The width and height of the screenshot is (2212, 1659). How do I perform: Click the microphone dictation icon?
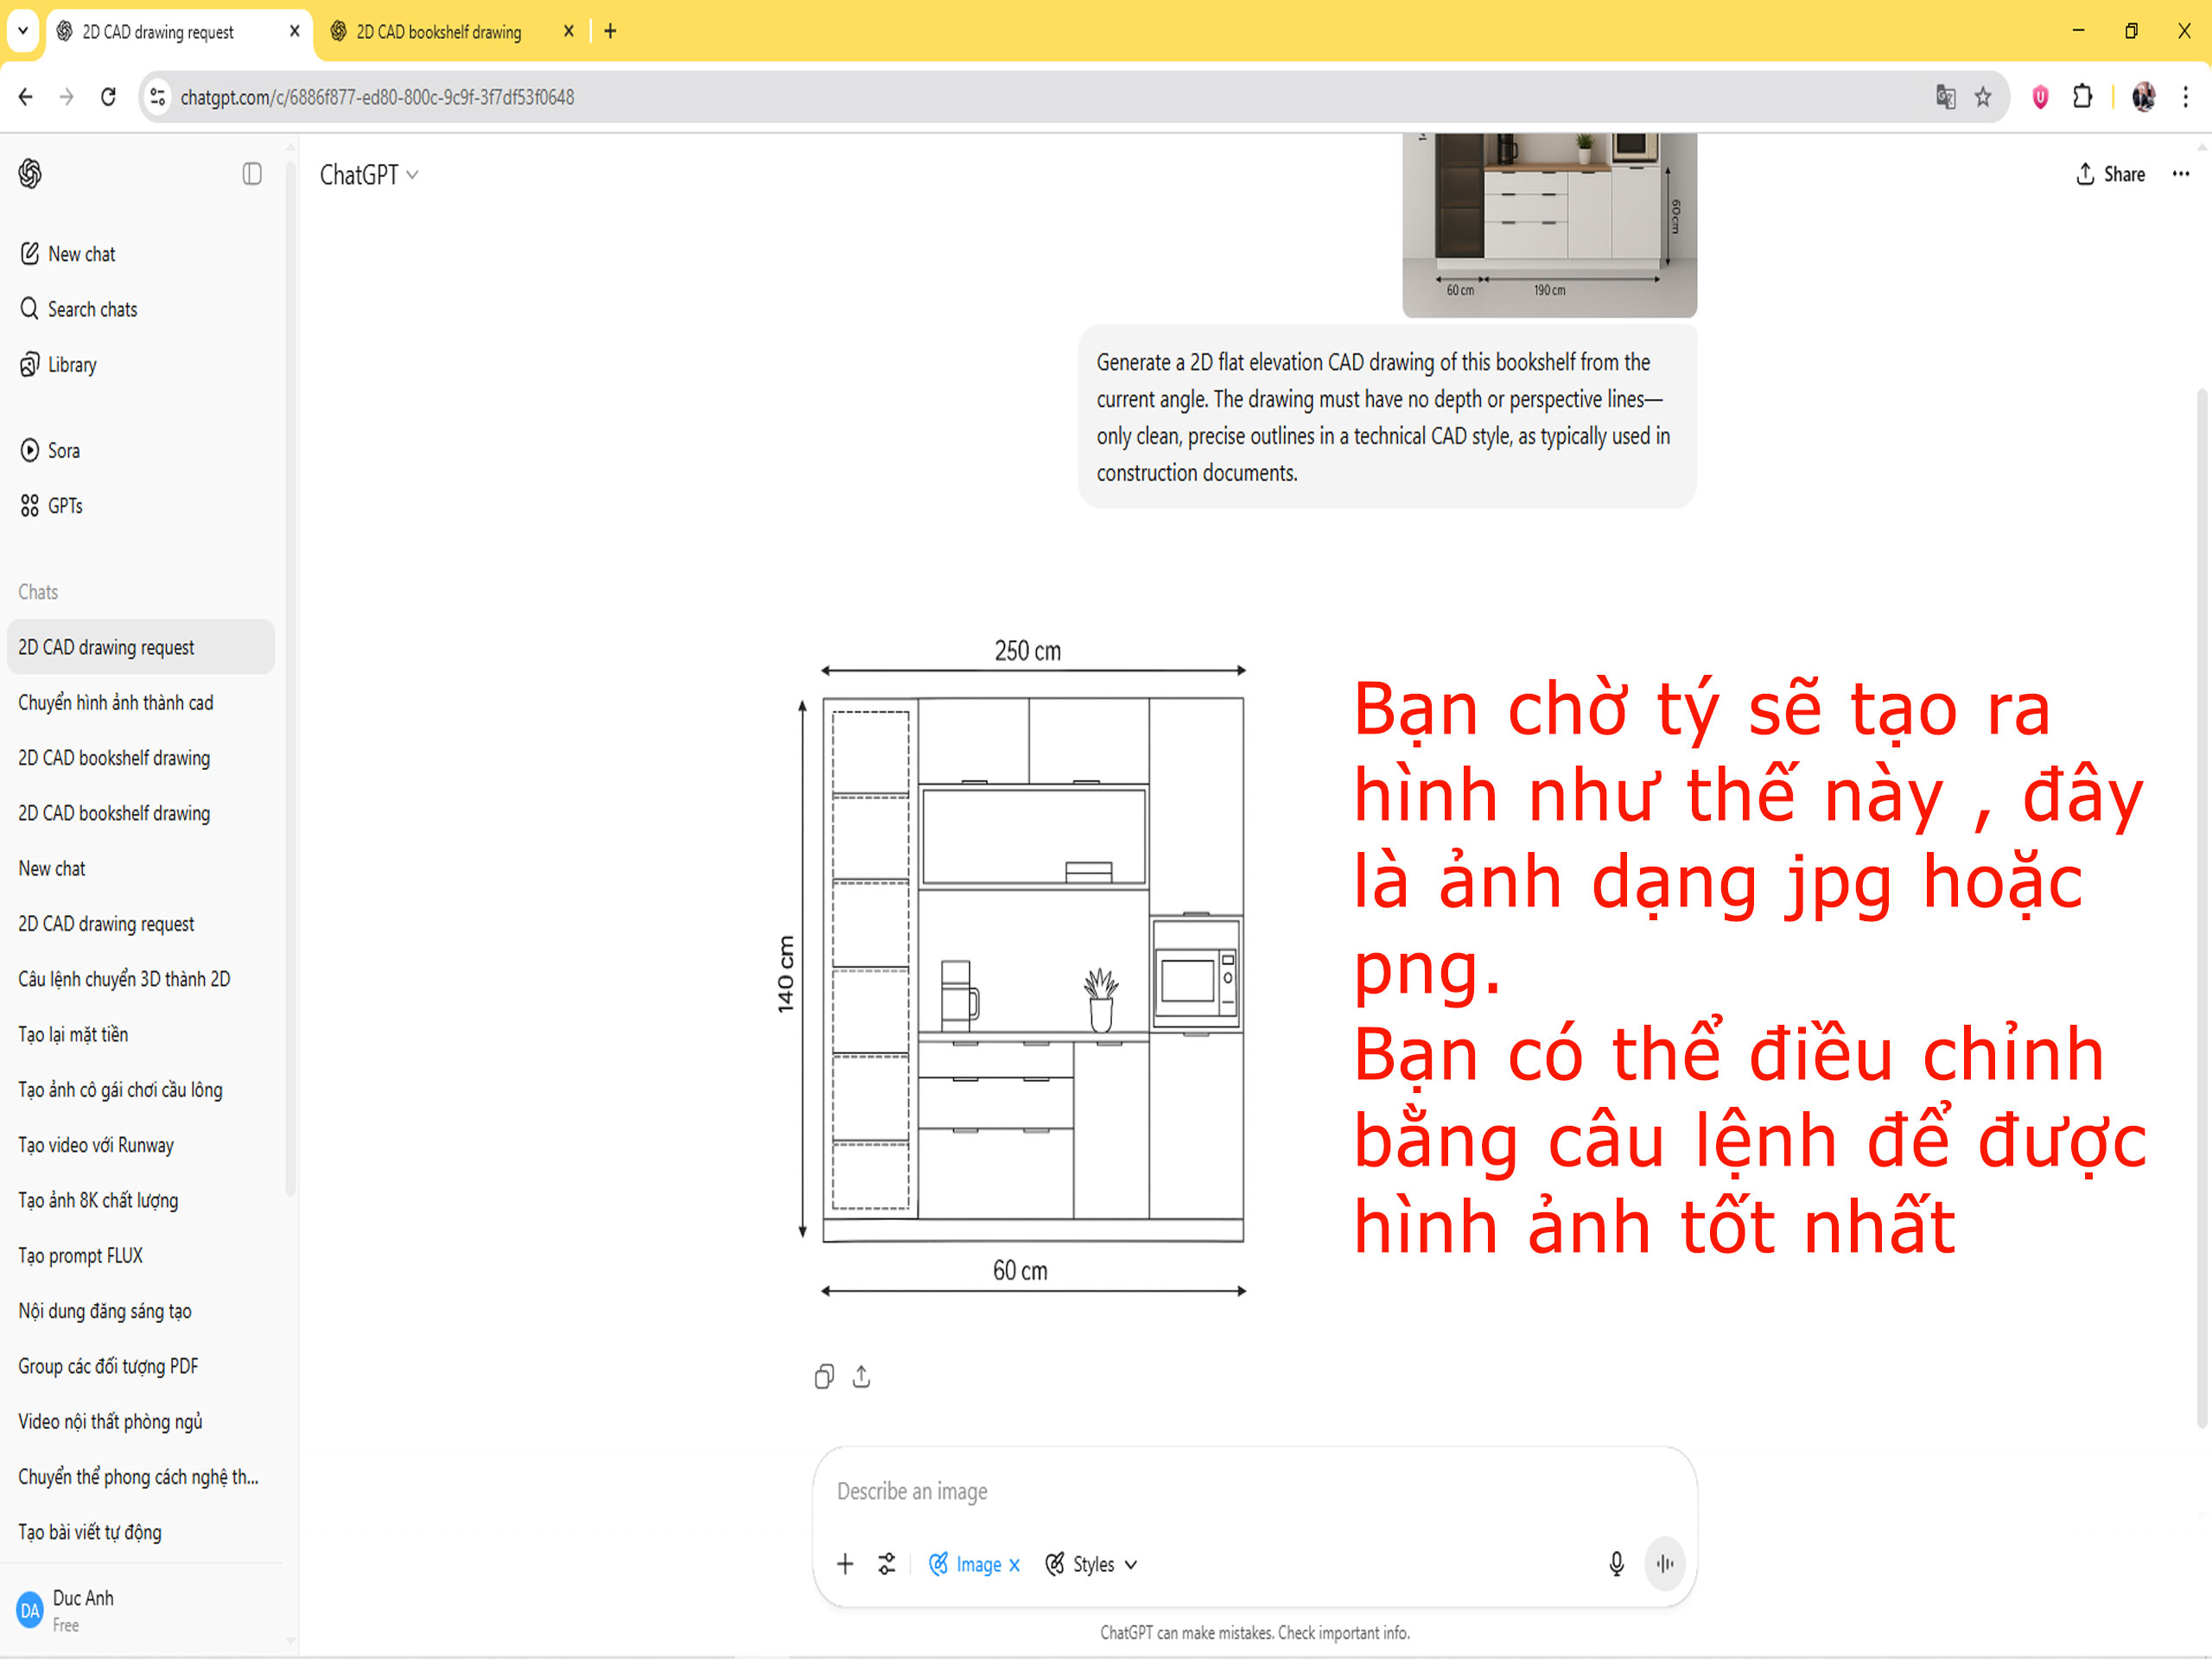click(x=1616, y=1563)
